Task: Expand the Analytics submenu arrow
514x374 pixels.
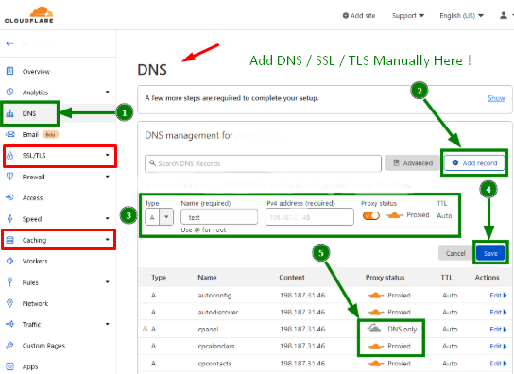Action: (x=107, y=93)
